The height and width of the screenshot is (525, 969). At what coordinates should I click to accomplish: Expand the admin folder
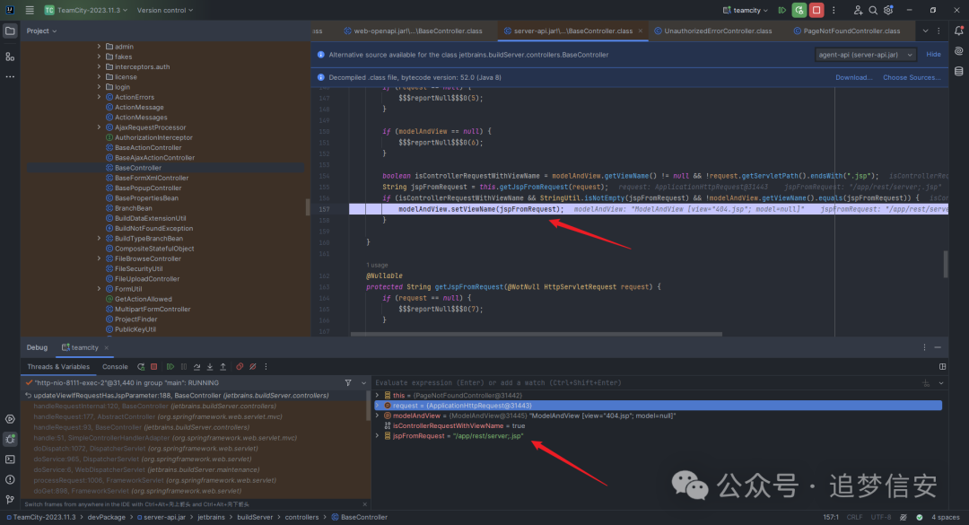(x=99, y=47)
